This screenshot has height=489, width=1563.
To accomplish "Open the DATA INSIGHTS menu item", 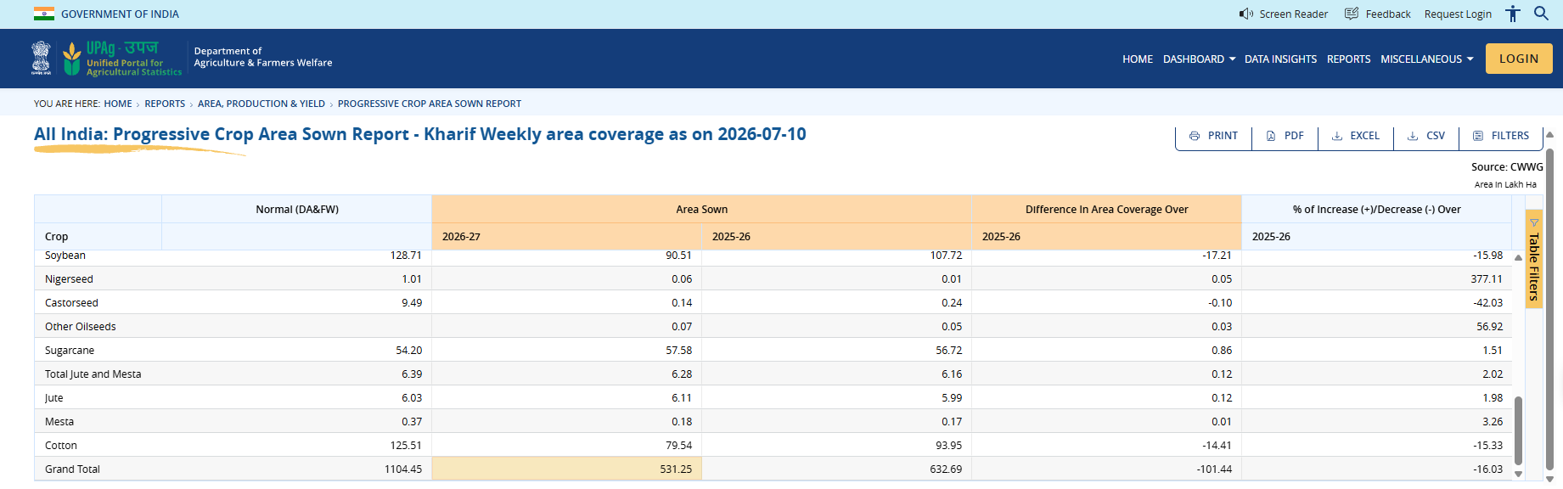I will coord(1280,59).
